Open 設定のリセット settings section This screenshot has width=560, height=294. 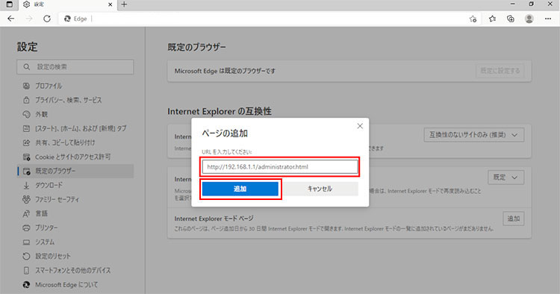75,256
